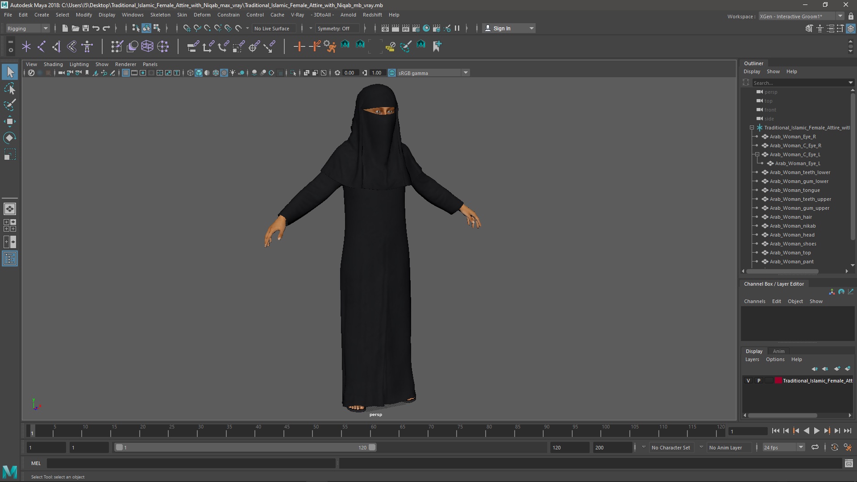This screenshot has width=857, height=482.
Task: Click the Channels menu in Channel Box
Action: [754, 301]
